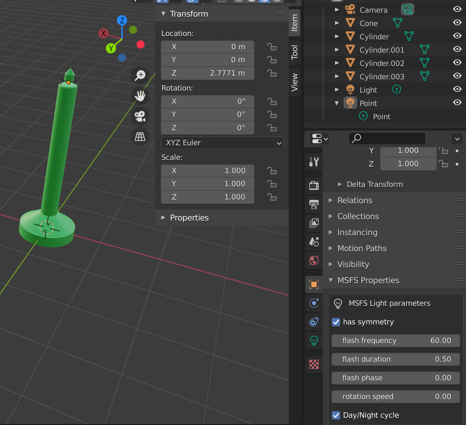Select the Point light data child item
Screen dimensions: 466x425
[381, 117]
